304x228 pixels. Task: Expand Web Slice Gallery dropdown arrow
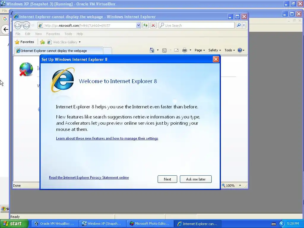point(80,42)
